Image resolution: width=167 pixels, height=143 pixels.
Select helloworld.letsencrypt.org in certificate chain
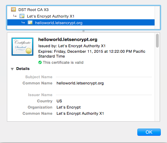click(81, 22)
